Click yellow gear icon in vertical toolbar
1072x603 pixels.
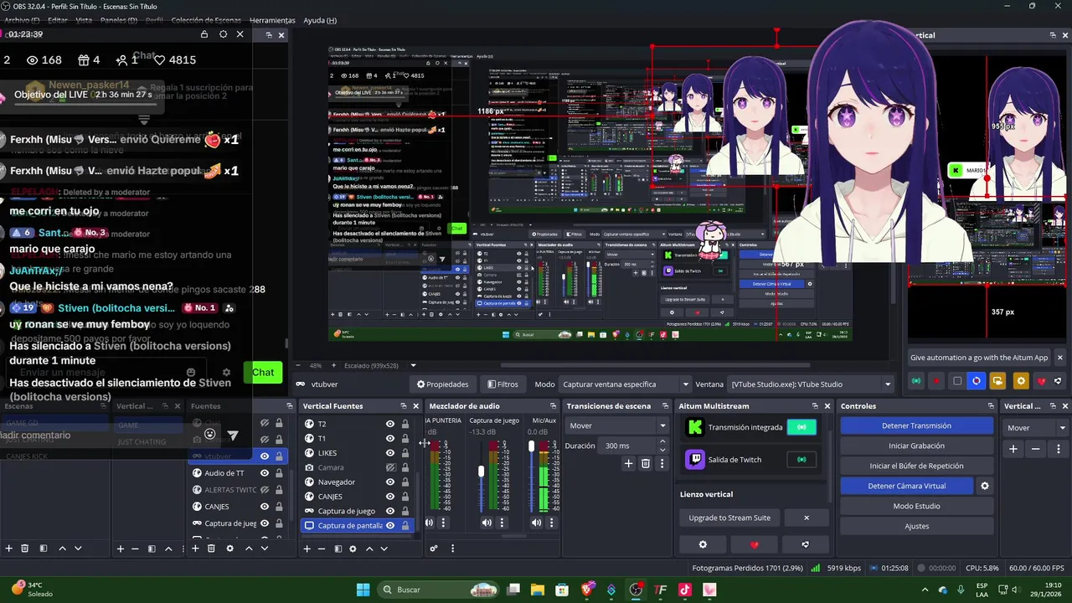(x=1020, y=381)
